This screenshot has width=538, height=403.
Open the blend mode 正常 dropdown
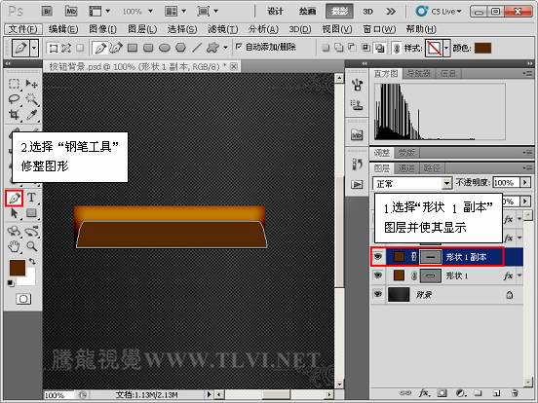point(412,184)
